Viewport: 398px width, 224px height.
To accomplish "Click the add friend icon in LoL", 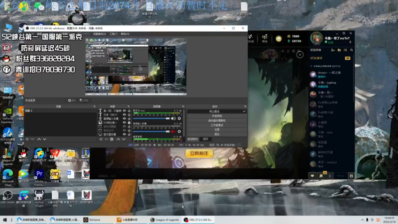I will 333,50.
